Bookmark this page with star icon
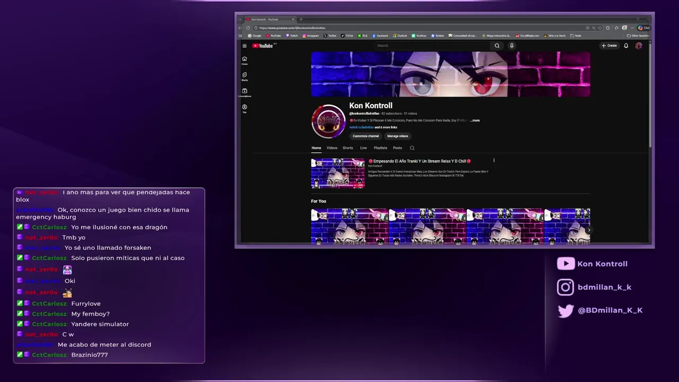The height and width of the screenshot is (382, 679). [x=599, y=28]
